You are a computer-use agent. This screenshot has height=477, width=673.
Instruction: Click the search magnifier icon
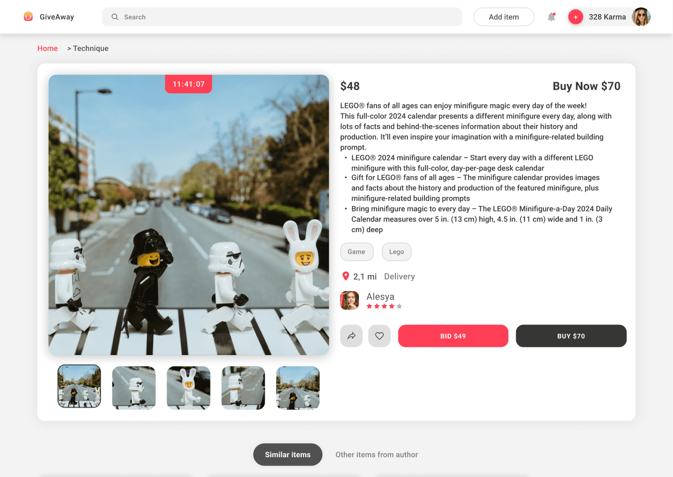click(115, 17)
